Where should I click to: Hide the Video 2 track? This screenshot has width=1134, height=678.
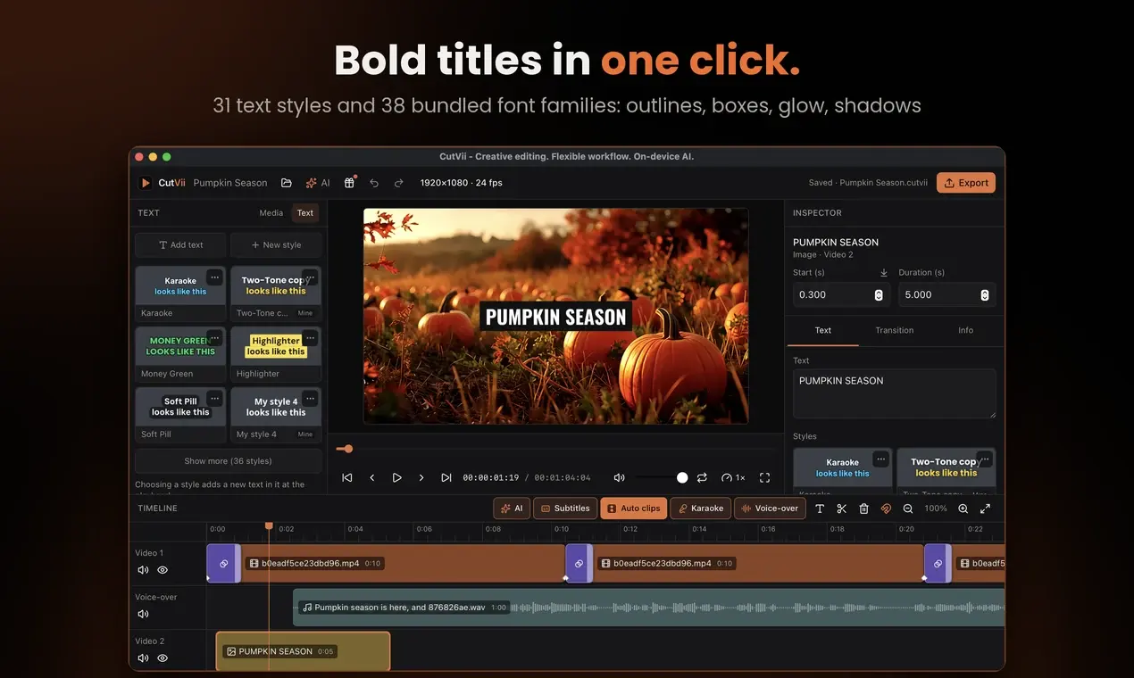(163, 657)
